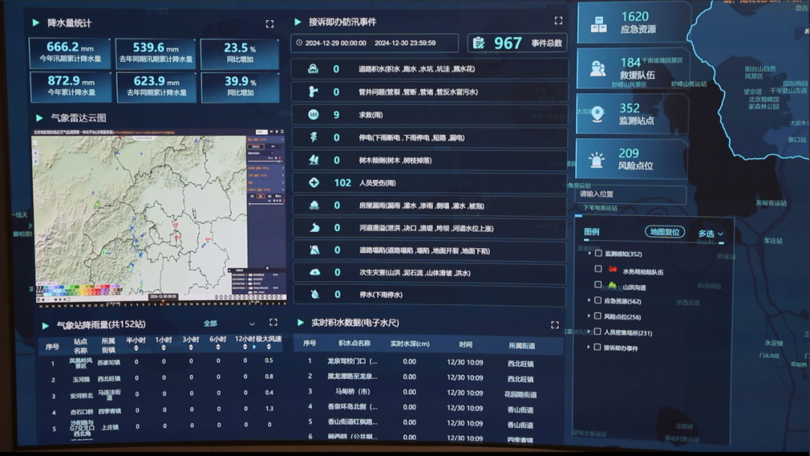Check the 接诉即办事件 legend checkbox
The height and width of the screenshot is (456, 810).
(x=597, y=347)
